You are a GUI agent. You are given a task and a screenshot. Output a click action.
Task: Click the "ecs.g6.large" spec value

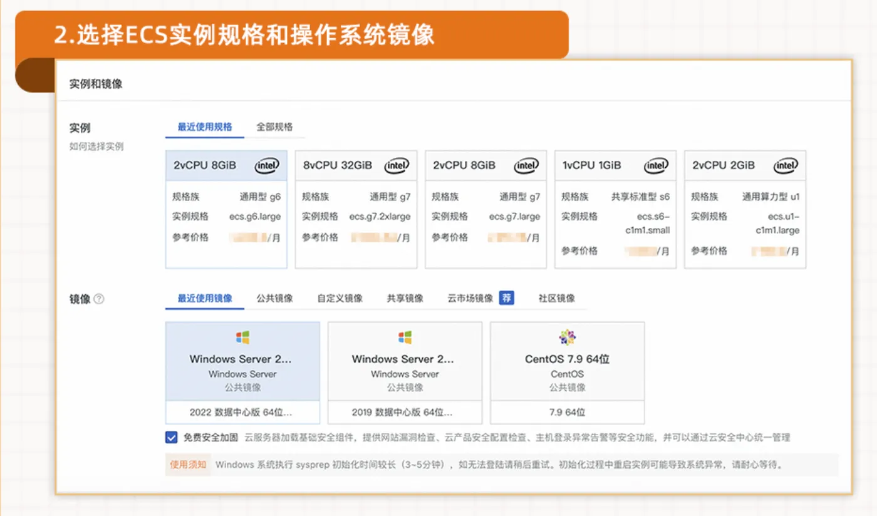point(255,217)
